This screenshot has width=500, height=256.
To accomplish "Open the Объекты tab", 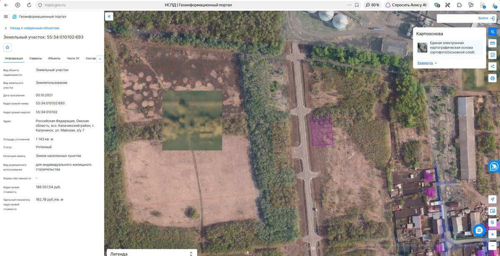I will (54, 58).
